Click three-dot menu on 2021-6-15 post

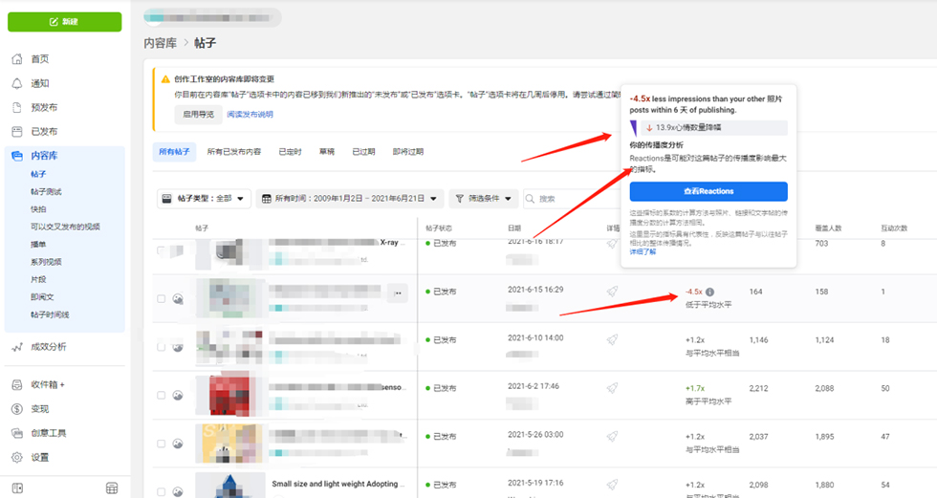398,292
